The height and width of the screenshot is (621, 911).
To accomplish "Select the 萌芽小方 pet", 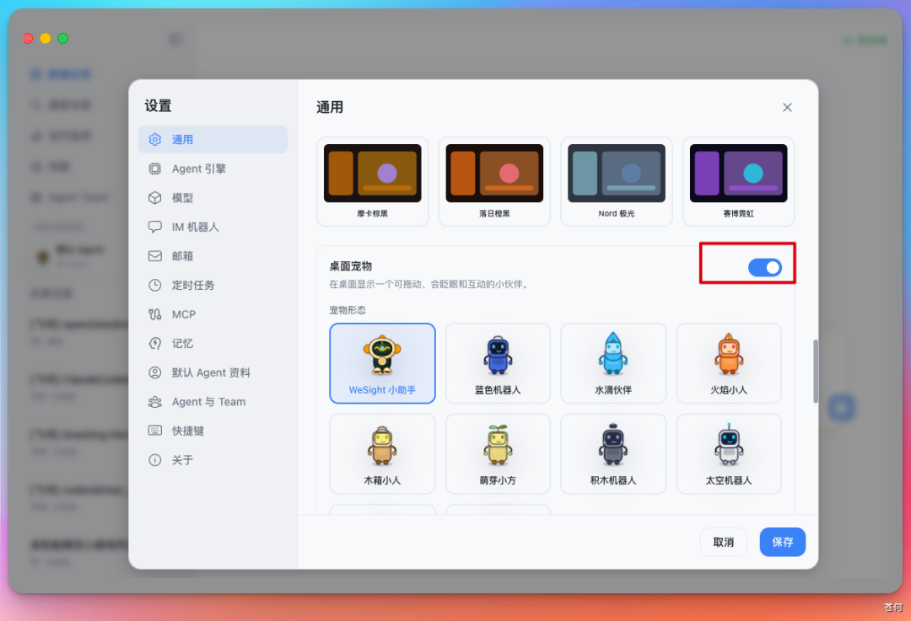I will [498, 454].
